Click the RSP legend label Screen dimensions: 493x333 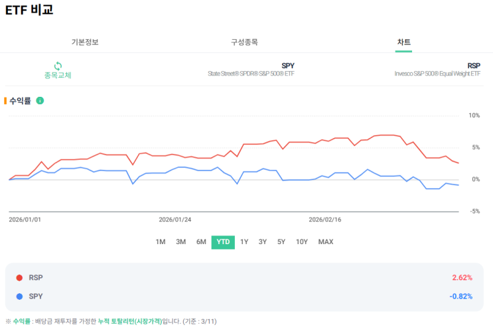[36, 278]
